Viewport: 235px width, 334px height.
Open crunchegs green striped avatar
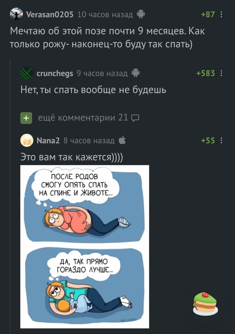tap(27, 73)
